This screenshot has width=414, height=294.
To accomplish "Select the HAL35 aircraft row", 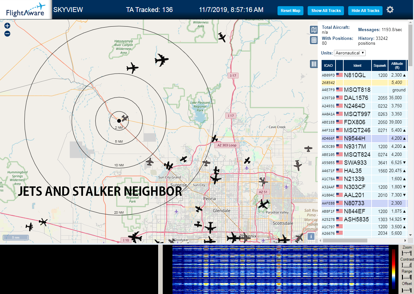I will click(364, 171).
